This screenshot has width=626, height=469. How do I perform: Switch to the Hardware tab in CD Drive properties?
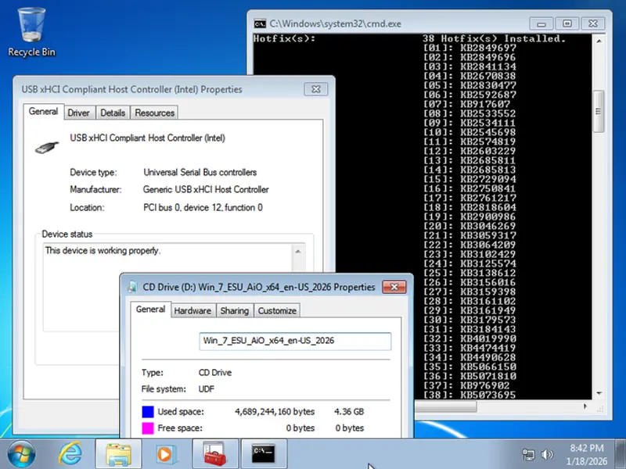point(192,310)
